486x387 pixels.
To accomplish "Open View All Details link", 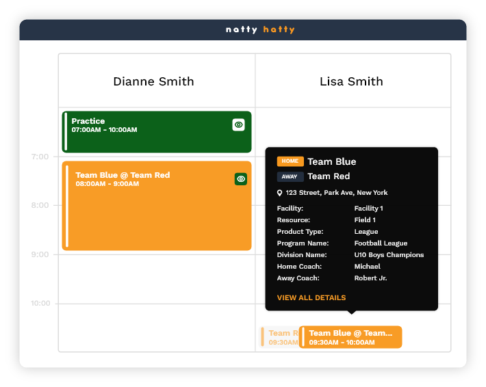I will click(x=311, y=297).
